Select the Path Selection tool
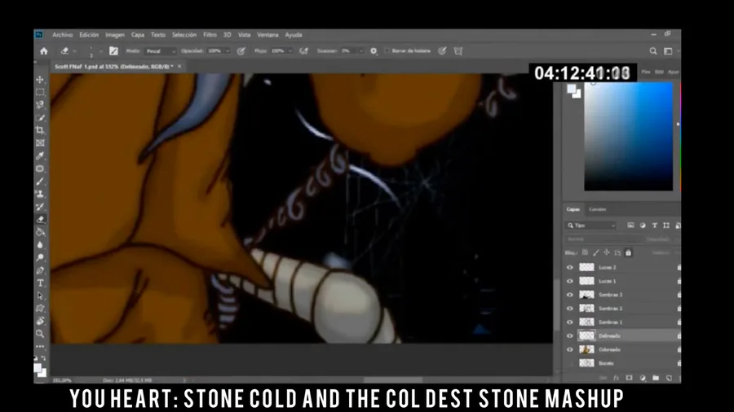Screen dimensions: 734x412 (x=40, y=296)
